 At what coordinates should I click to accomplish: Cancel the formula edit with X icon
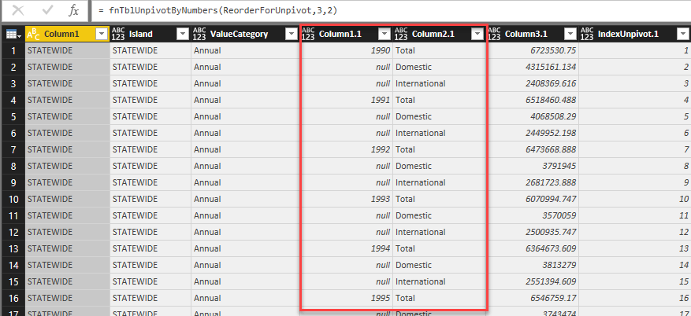coord(17,10)
